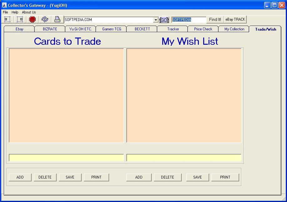Minimize the Collector's Gateway window
This screenshot has height=202, width=287.
click(267, 5)
